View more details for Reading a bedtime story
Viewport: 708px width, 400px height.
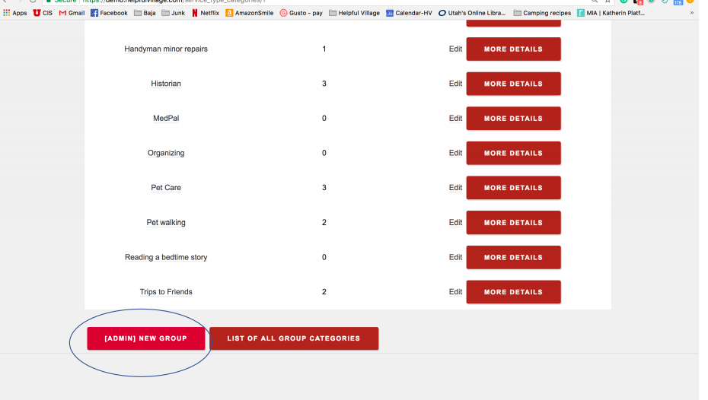pos(513,257)
